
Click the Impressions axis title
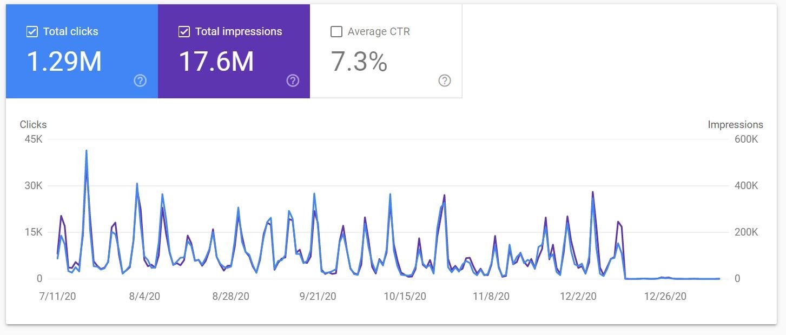coord(735,124)
